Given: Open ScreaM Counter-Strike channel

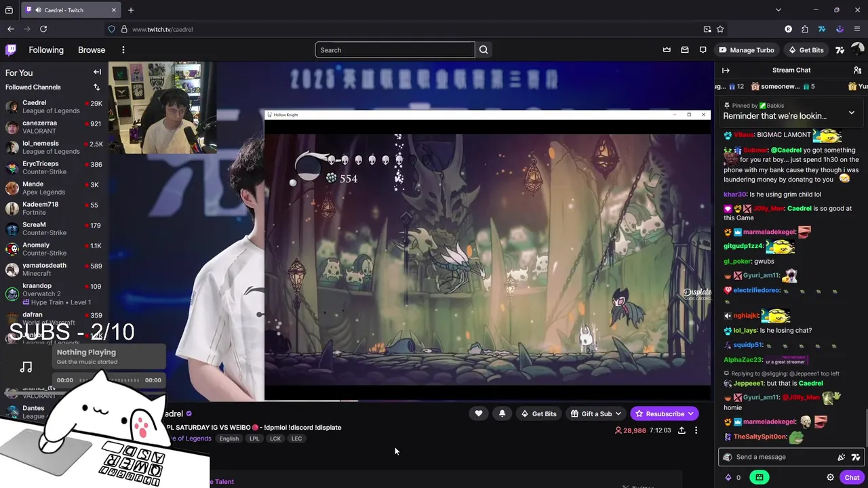Looking at the screenshot, I should pos(54,229).
